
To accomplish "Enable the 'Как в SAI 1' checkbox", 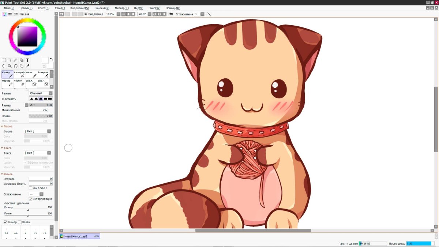I will [x=30, y=188].
